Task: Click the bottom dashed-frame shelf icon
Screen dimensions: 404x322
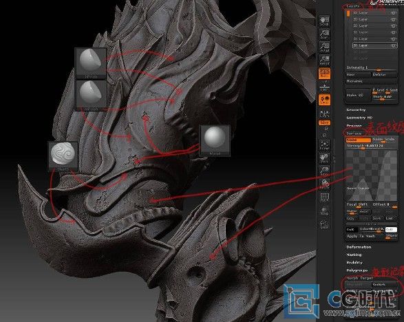Action: point(324,224)
